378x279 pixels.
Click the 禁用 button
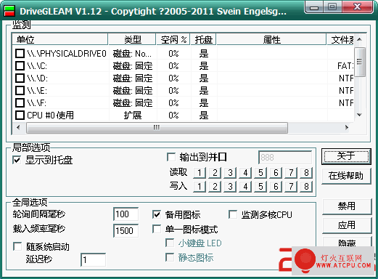tap(347, 206)
